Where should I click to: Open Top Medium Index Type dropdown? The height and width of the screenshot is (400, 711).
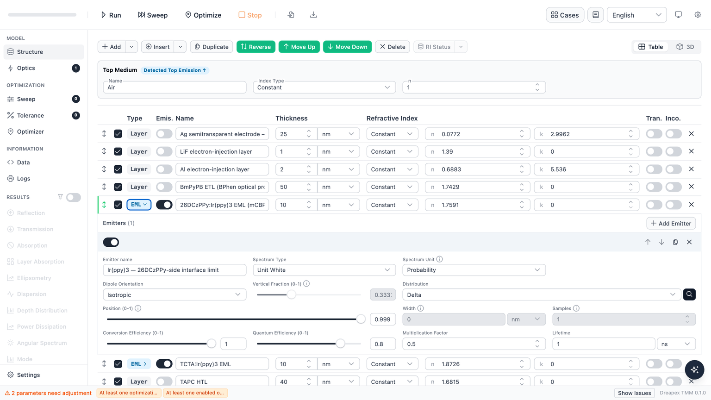(324, 87)
